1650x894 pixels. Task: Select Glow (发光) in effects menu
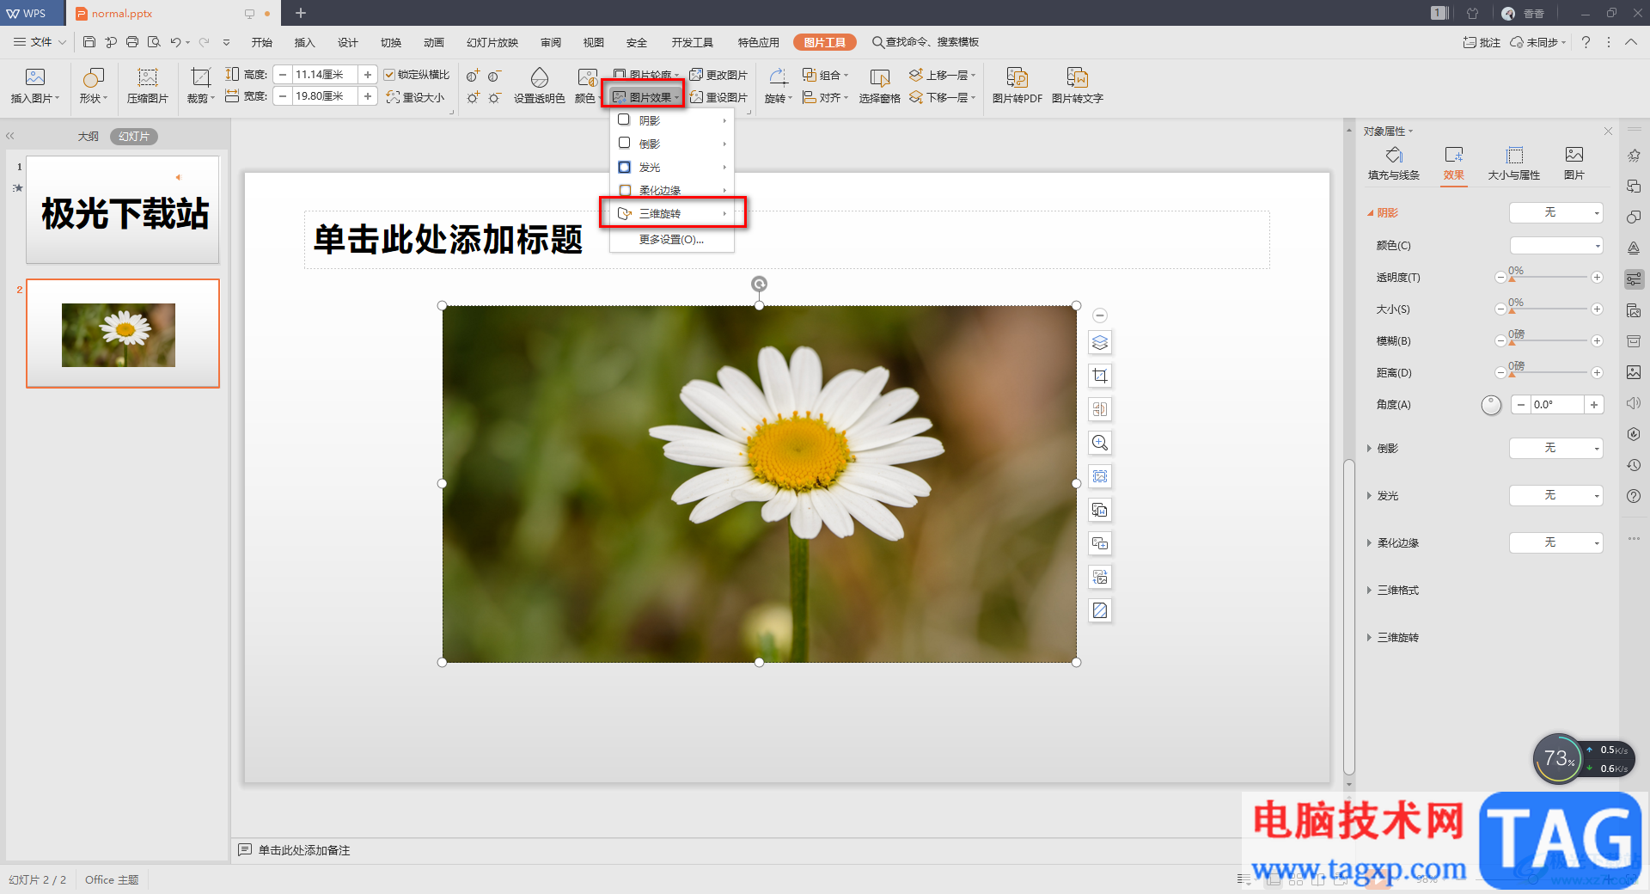point(672,167)
